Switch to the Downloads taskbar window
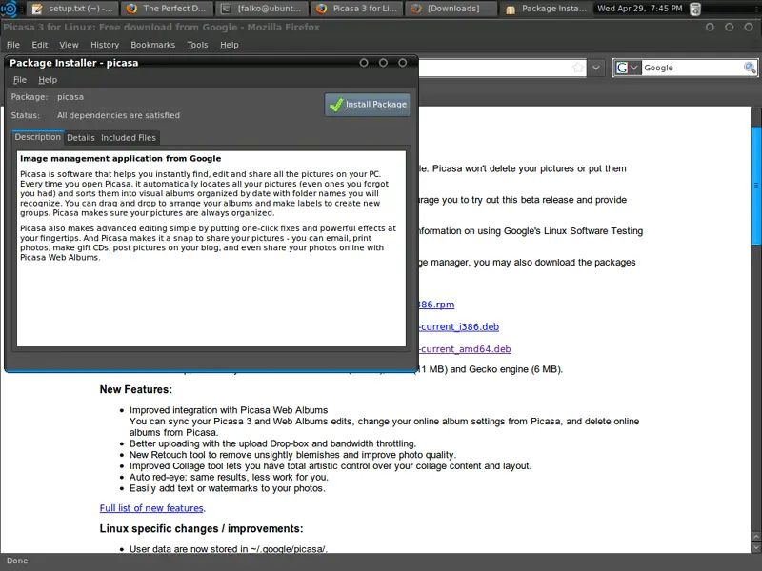 point(451,9)
